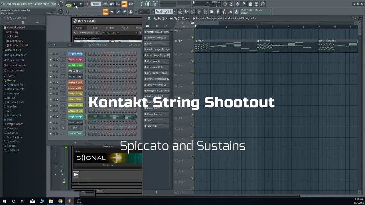The height and width of the screenshot is (205, 365).
Task: Select the Berlin I..Strings channel button
Action: click(x=75, y=65)
